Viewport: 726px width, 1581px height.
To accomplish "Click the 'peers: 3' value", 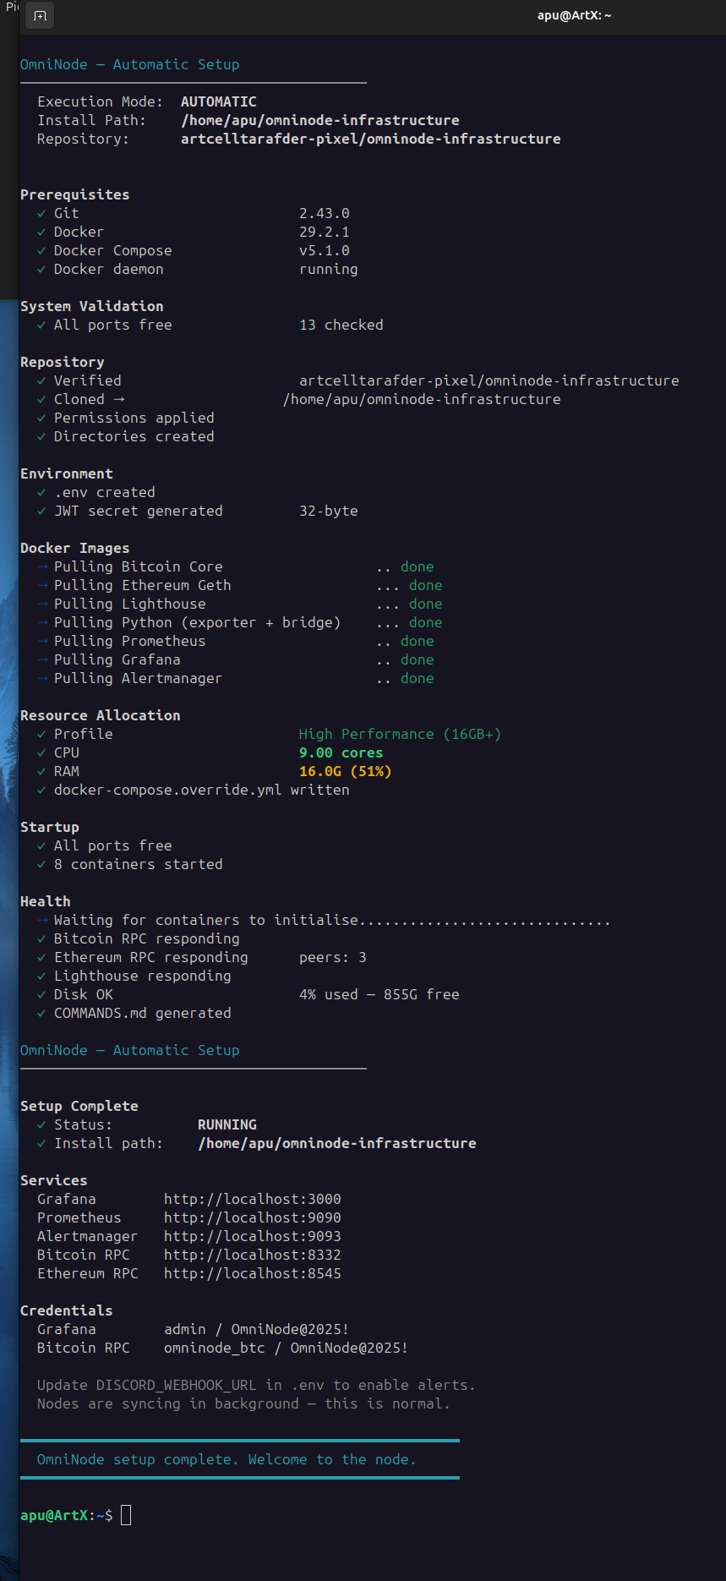I will pos(333,957).
